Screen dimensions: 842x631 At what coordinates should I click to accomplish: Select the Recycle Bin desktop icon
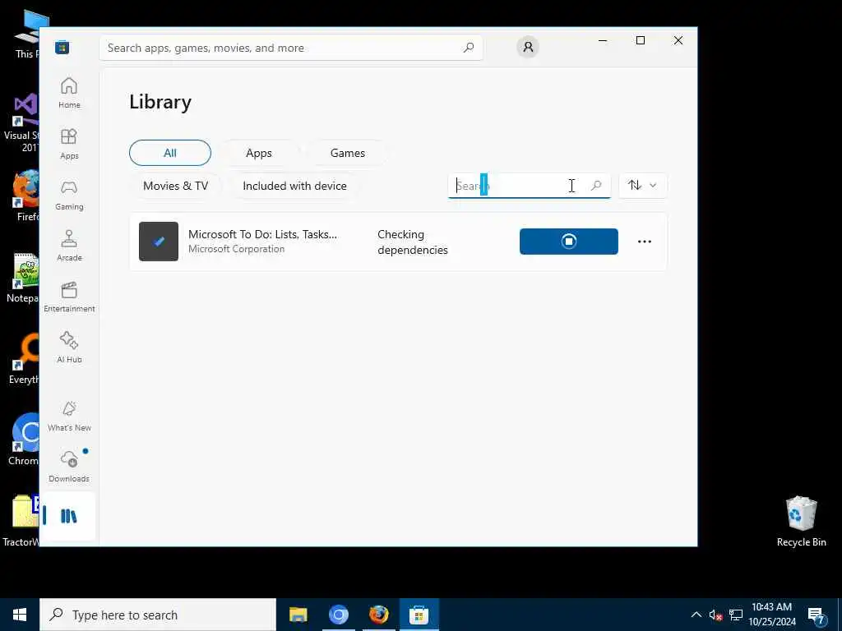(x=801, y=521)
